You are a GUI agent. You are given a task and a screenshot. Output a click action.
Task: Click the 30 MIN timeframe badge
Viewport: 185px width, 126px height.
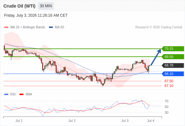pos(46,6)
